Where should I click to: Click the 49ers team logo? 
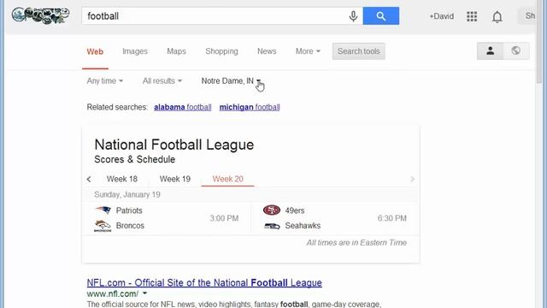(x=272, y=210)
